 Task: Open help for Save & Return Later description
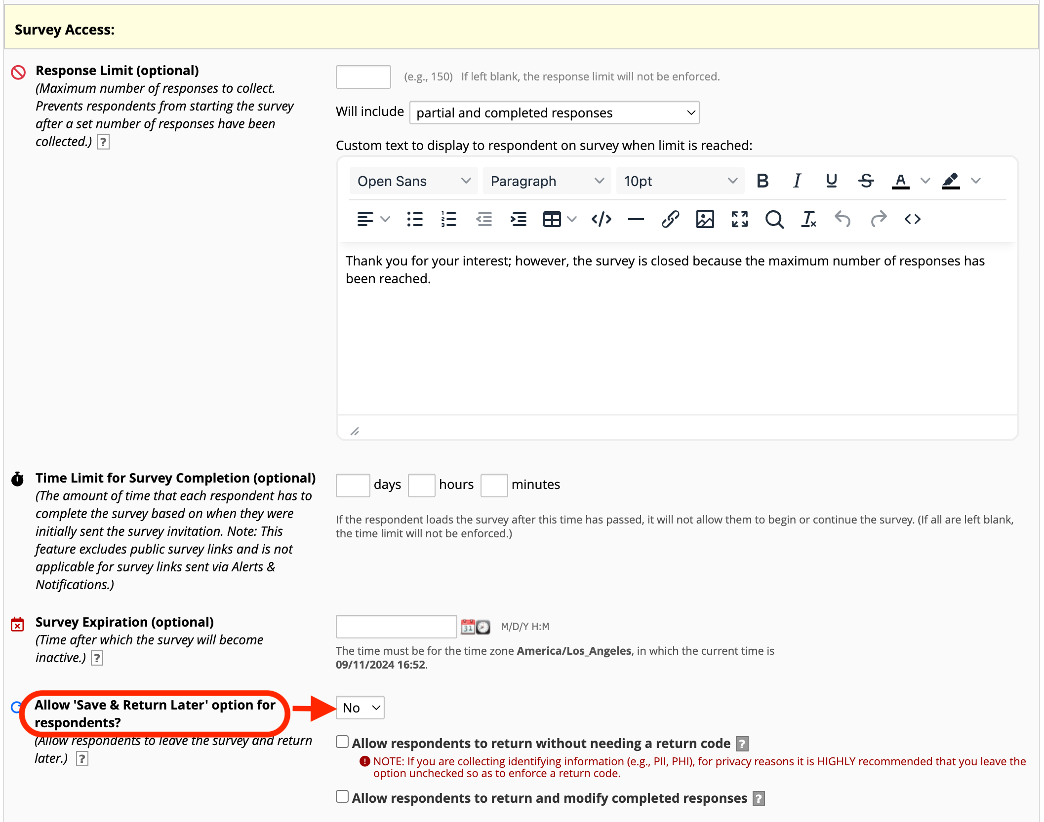(x=82, y=759)
